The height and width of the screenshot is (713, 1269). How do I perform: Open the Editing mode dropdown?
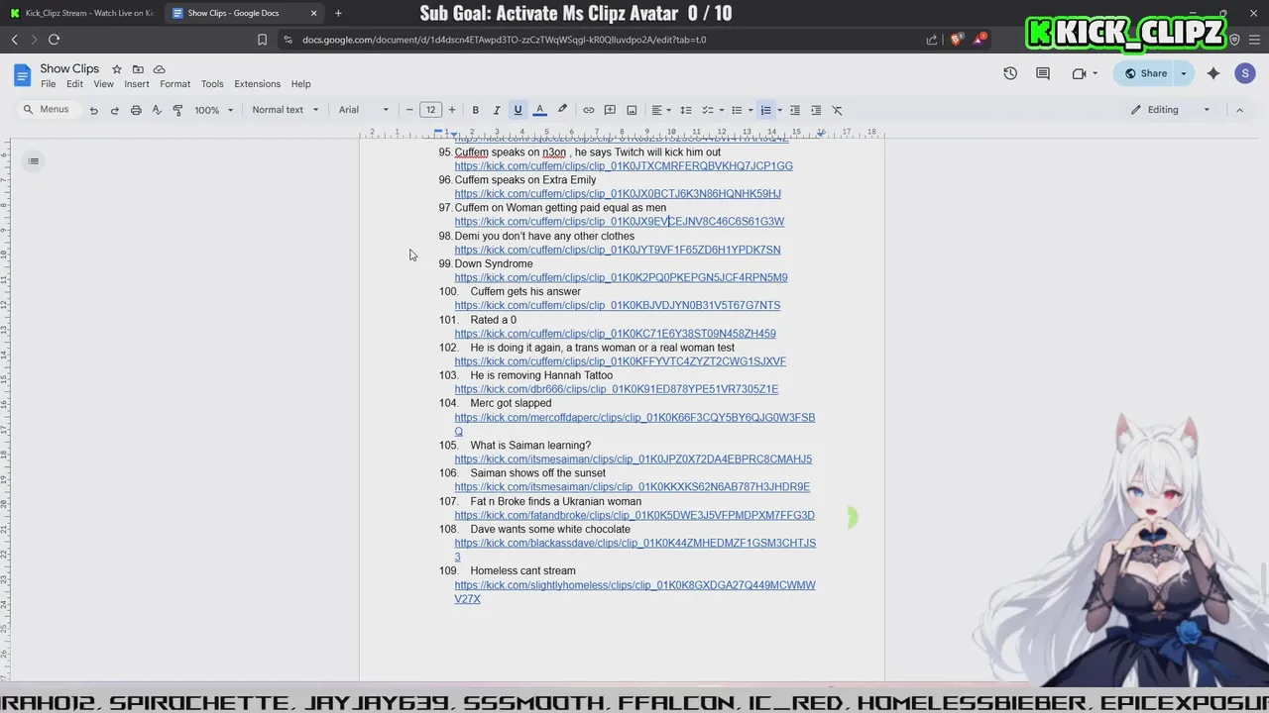[1170, 110]
